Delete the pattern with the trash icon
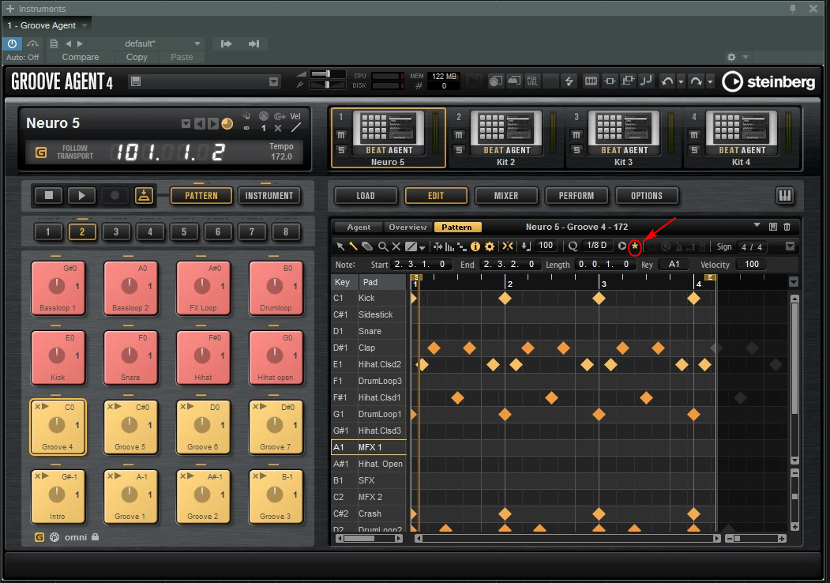830x583 pixels. [787, 227]
